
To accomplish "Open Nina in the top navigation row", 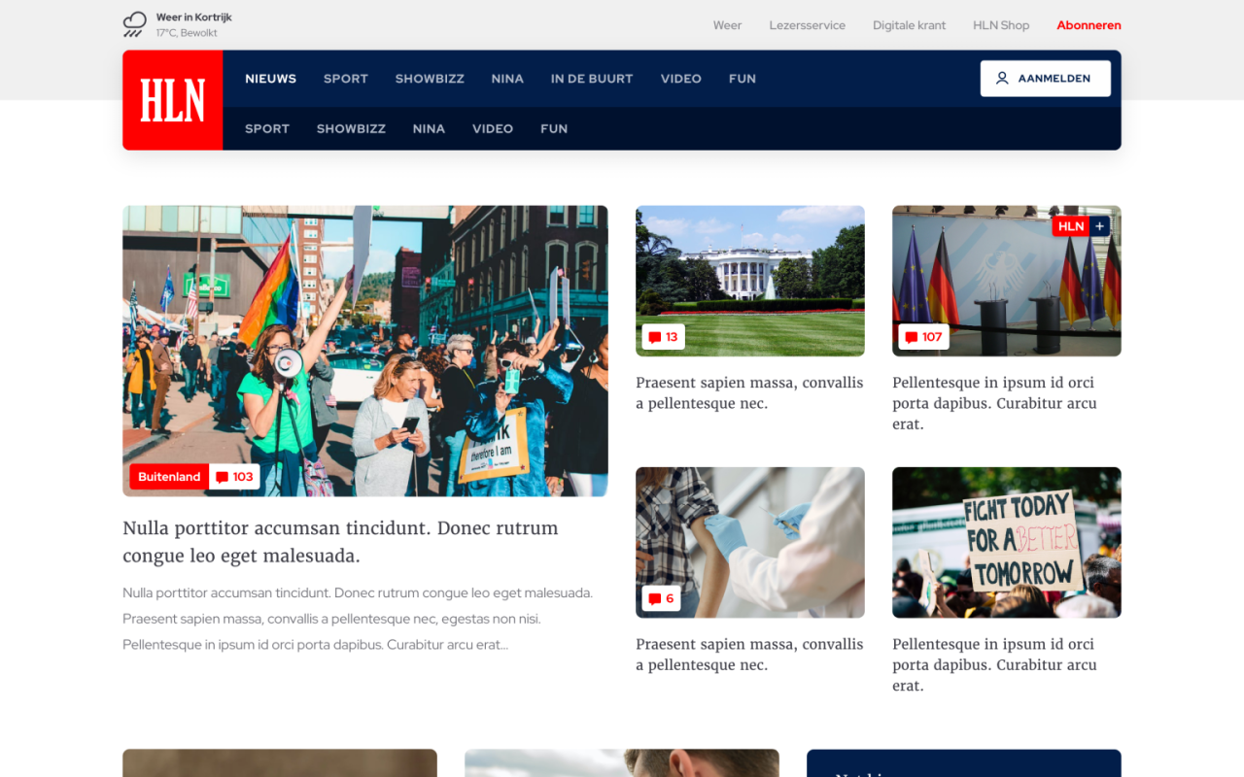I will tap(507, 79).
